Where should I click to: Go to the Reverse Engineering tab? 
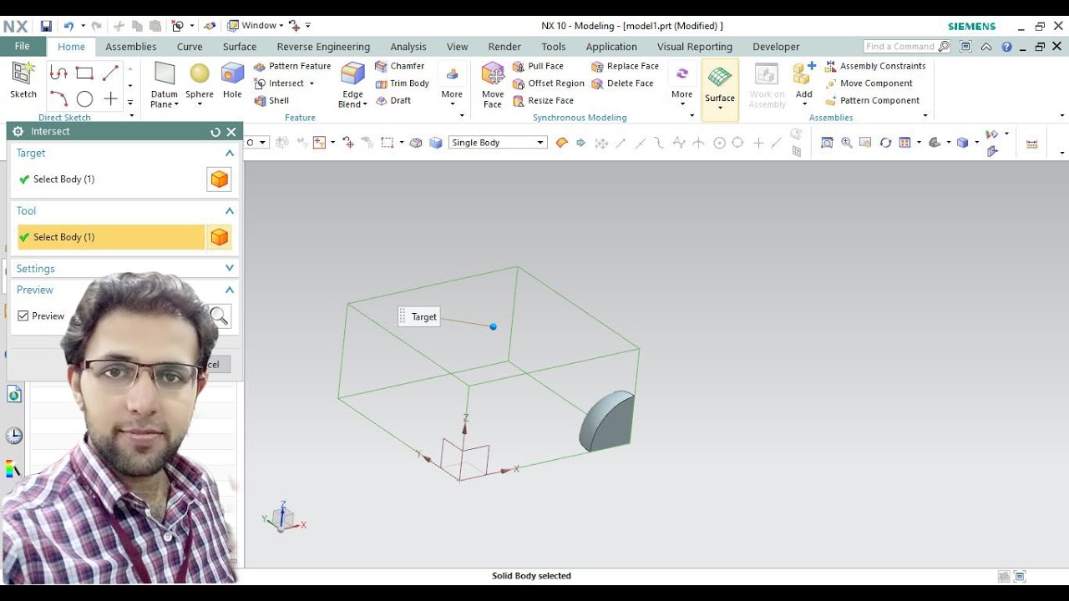point(323,47)
